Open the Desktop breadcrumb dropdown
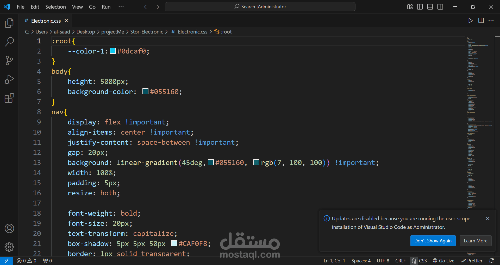Viewport: 500px width, 265px height. tap(86, 32)
